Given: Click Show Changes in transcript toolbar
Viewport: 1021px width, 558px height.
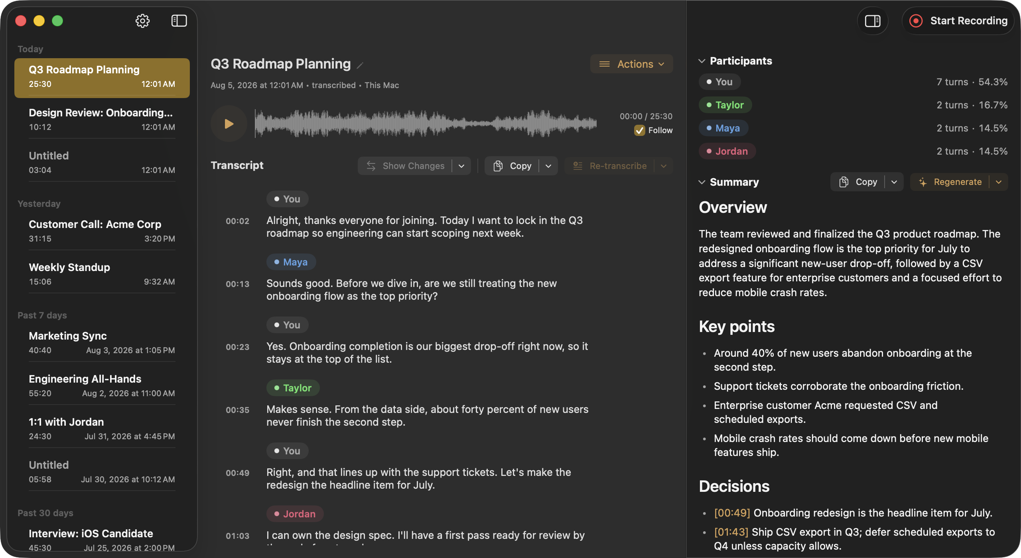Looking at the screenshot, I should [x=405, y=166].
